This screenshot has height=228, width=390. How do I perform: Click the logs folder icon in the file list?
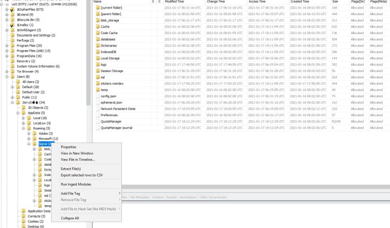[98, 65]
